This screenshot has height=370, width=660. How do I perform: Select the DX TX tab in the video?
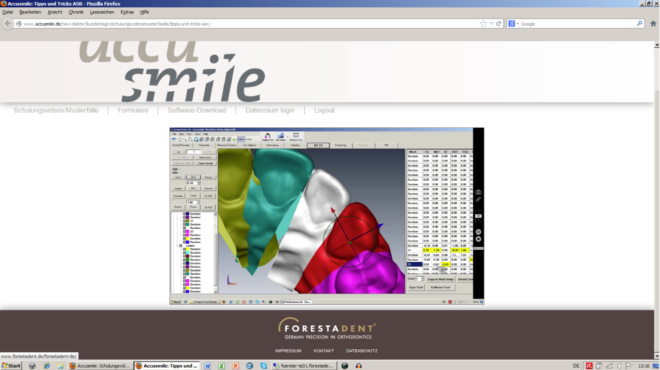coord(318,145)
